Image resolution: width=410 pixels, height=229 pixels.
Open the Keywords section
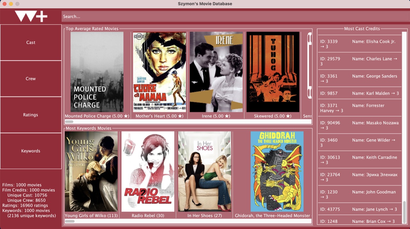tap(31, 151)
